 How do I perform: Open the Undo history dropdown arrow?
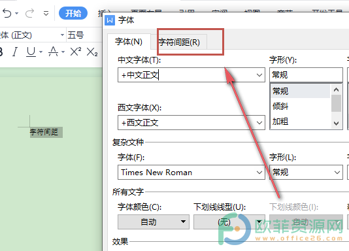click(17, 14)
